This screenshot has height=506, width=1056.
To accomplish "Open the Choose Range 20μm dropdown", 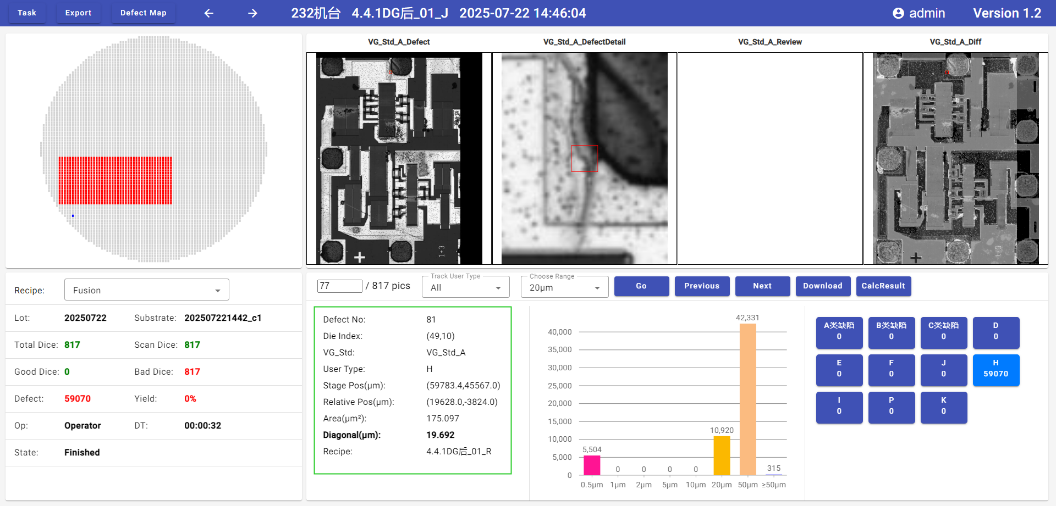I will pos(564,287).
